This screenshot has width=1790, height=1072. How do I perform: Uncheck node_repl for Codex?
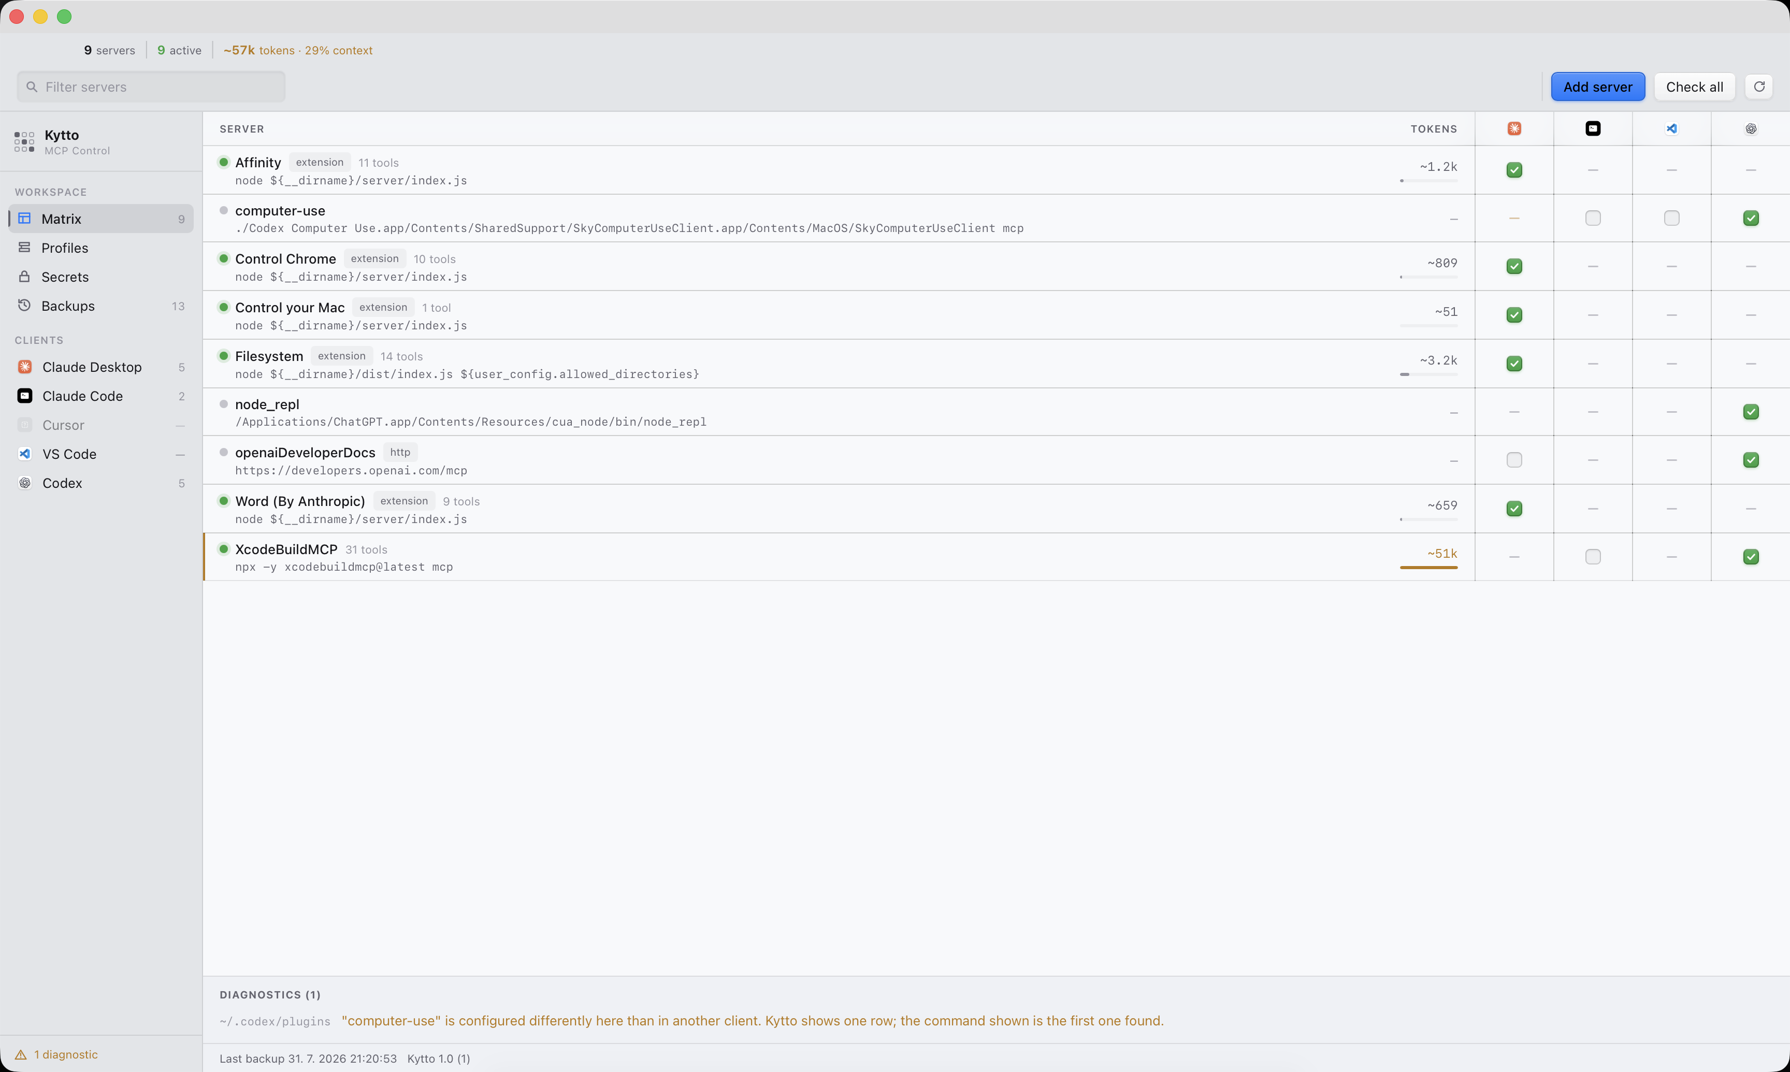pos(1751,412)
